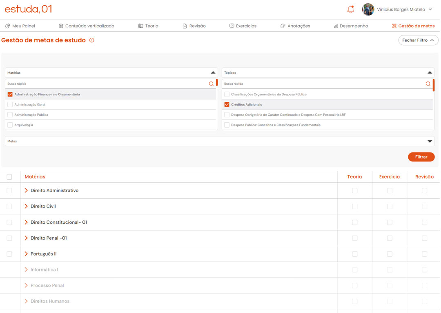
Task: Open the Exercícios tab
Action: click(x=243, y=26)
